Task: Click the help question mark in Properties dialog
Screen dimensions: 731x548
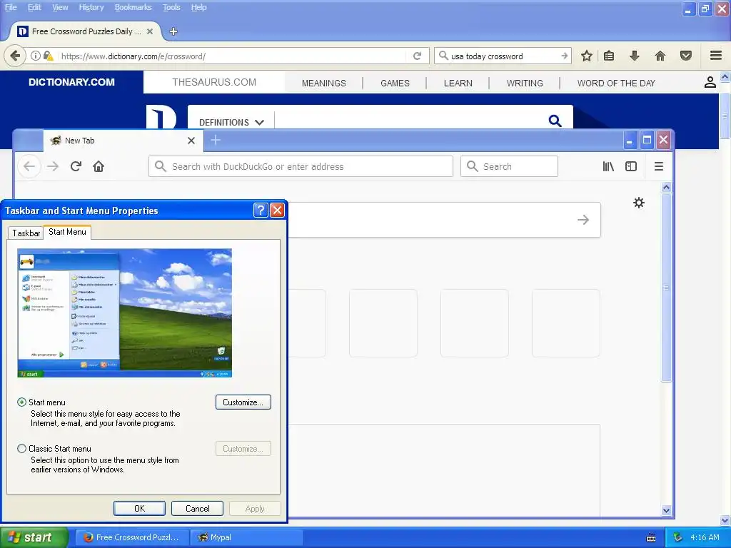Action: [261, 210]
